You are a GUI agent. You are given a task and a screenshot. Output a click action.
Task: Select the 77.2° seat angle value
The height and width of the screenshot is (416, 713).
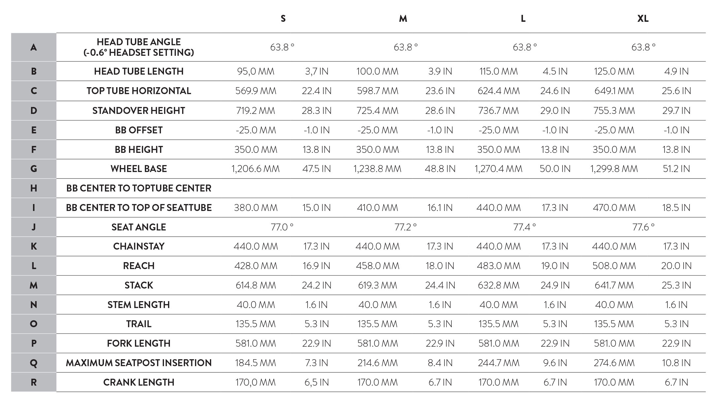(405, 227)
